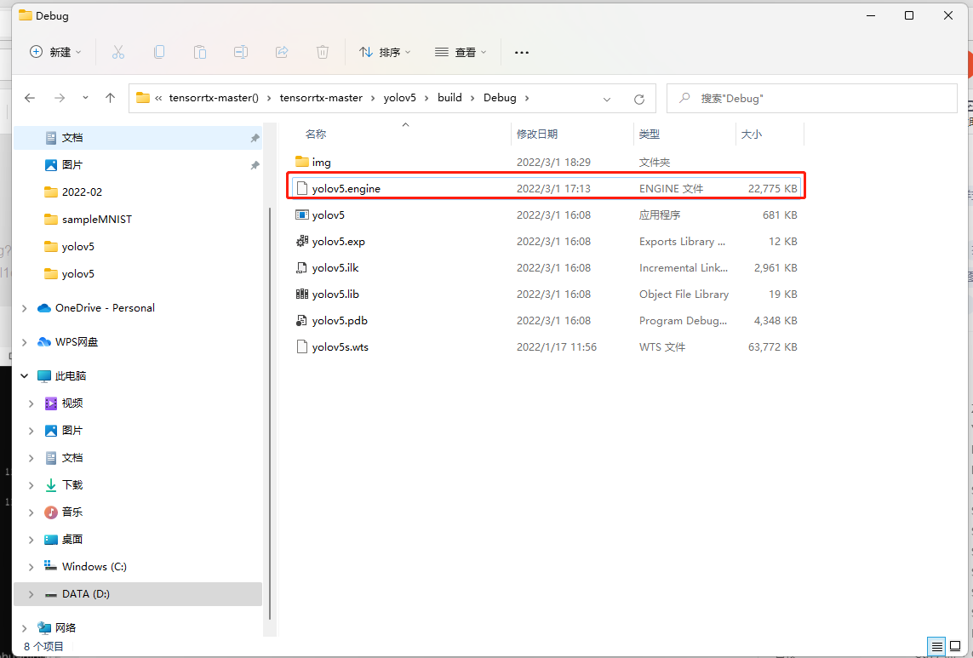
Task: Select the yolov5.pdb file icon
Action: pyautogui.click(x=302, y=321)
